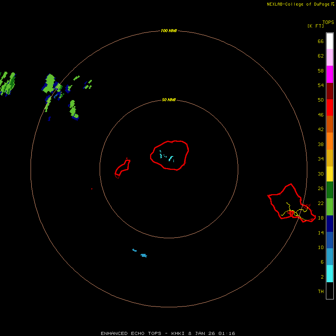Click the 18 legend value label

point(321,218)
